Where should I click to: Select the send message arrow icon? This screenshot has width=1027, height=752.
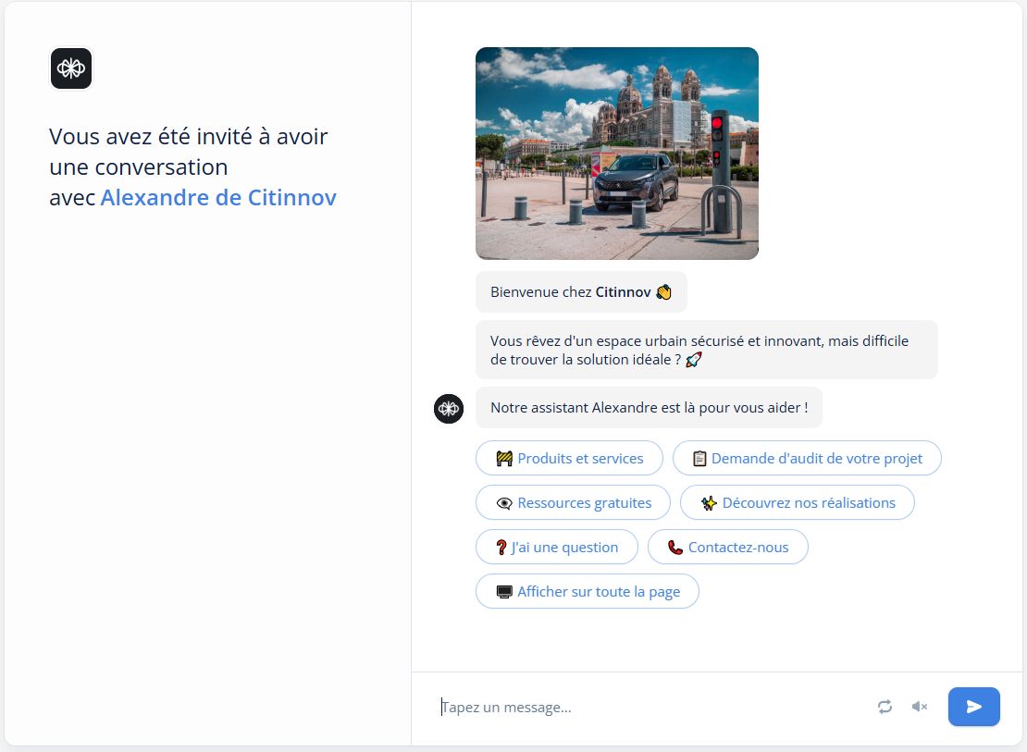point(973,706)
